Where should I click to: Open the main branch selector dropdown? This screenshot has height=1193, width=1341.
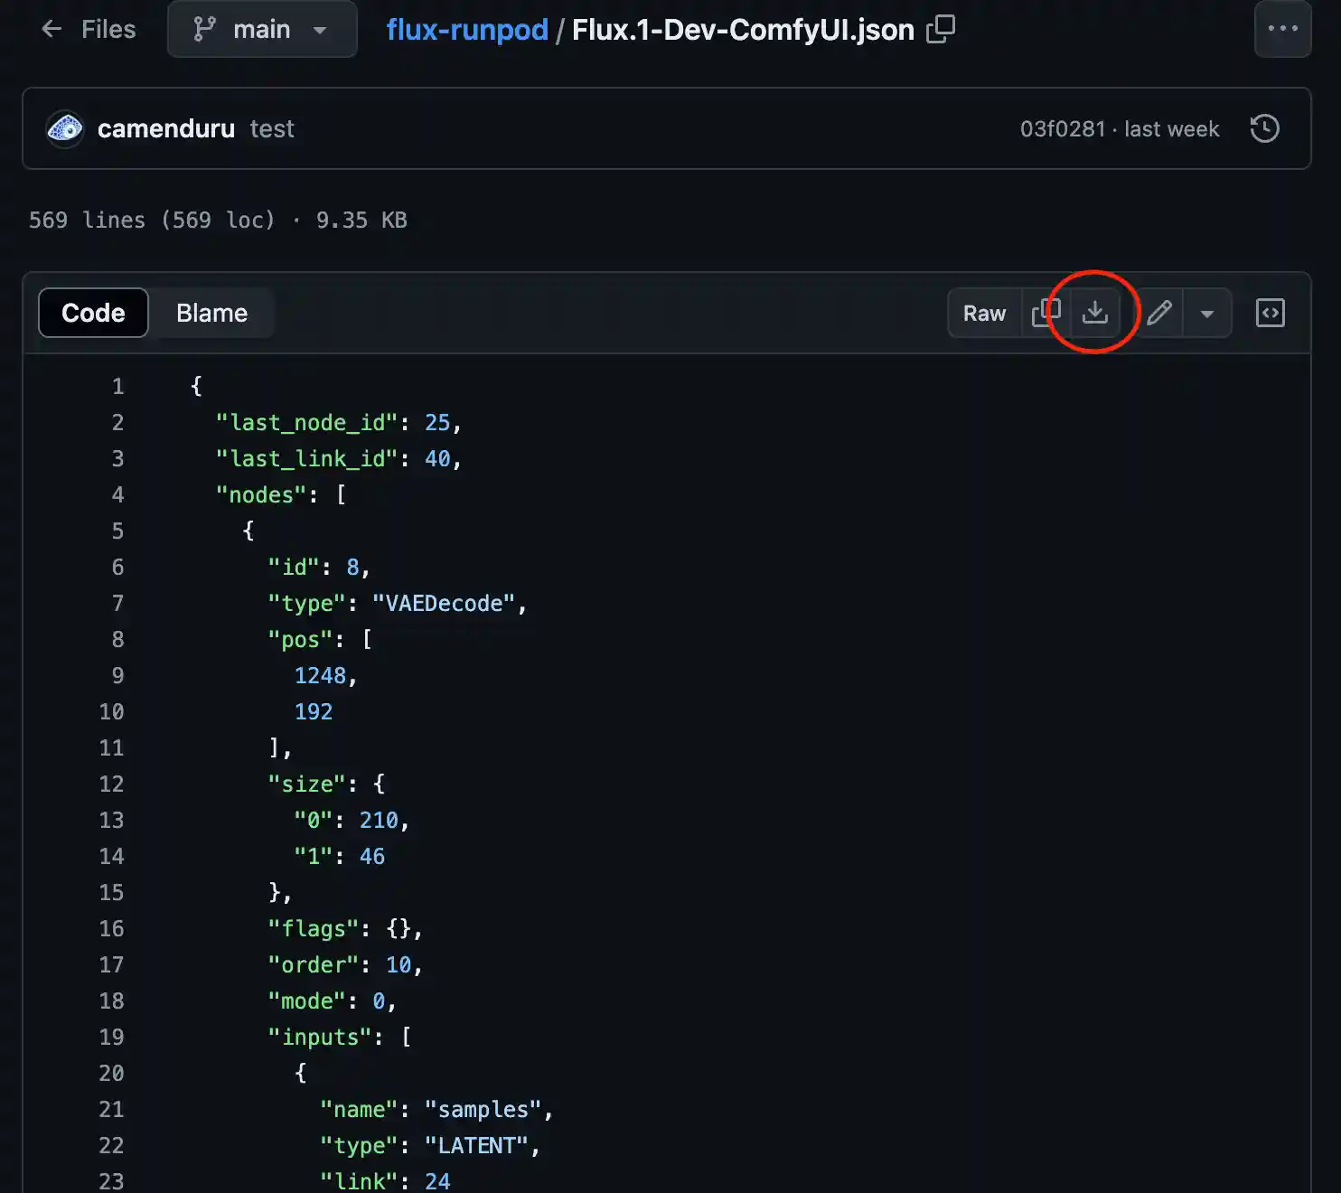pyautogui.click(x=262, y=29)
